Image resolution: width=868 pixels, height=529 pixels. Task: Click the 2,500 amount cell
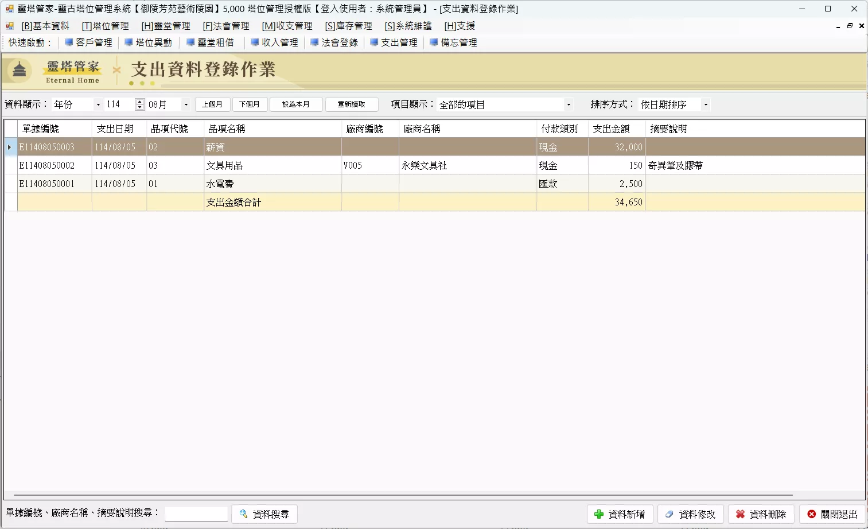point(617,184)
